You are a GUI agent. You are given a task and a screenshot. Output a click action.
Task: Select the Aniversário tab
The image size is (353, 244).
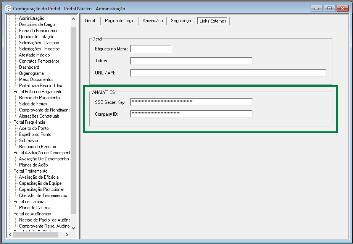pyautogui.click(x=153, y=21)
